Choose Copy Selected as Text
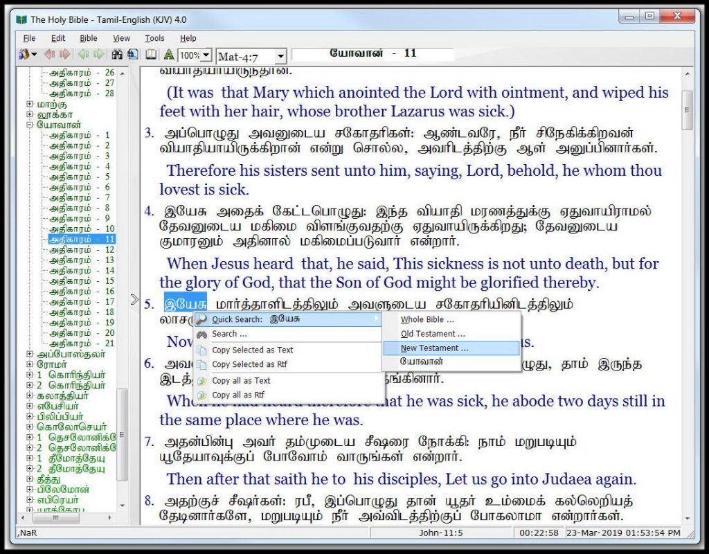The height and width of the screenshot is (554, 709). click(x=289, y=350)
